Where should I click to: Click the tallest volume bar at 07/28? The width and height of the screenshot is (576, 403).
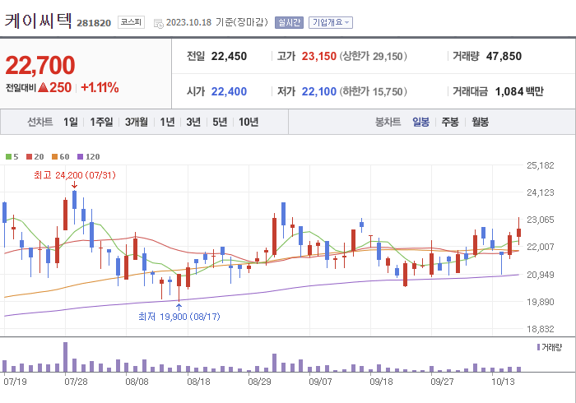coord(65,357)
